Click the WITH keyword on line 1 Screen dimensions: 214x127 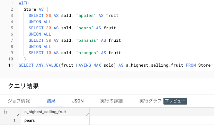coord(24,3)
